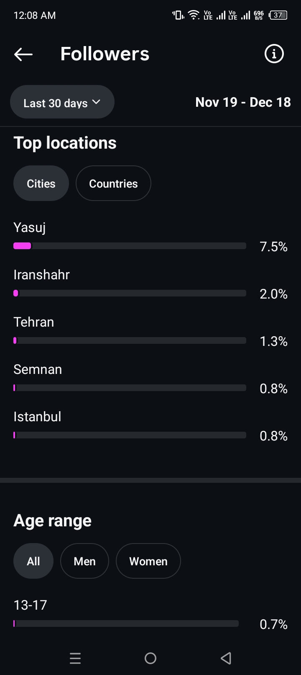Screen dimensions: 301x675
Task: Filter age range by Men
Action: pos(84,561)
